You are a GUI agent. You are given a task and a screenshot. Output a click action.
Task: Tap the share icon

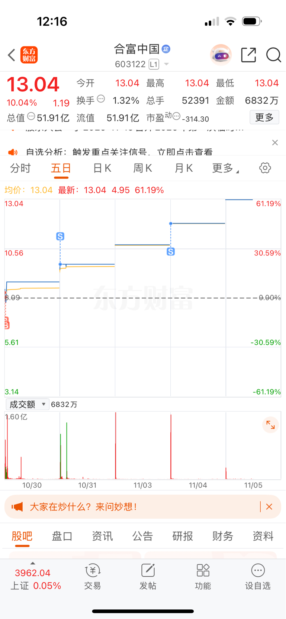(x=248, y=55)
